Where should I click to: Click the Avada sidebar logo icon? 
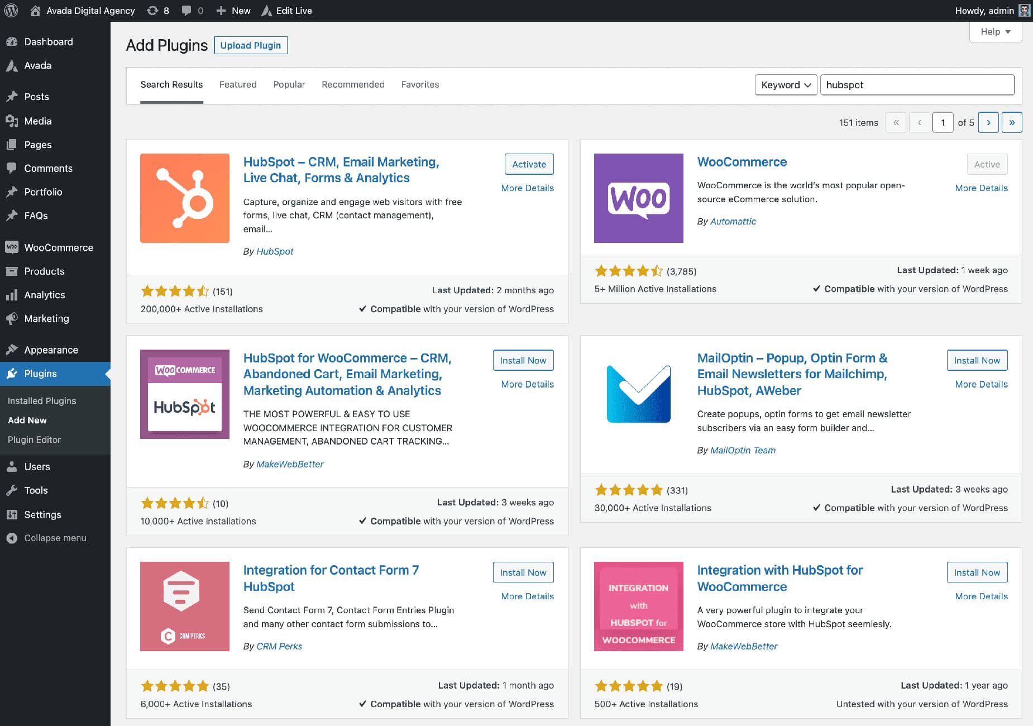tap(12, 65)
